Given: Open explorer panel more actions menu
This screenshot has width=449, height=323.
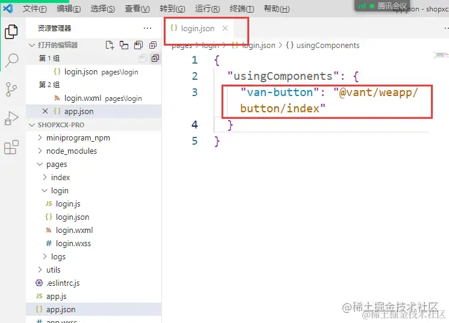Looking at the screenshot, I should (147, 28).
